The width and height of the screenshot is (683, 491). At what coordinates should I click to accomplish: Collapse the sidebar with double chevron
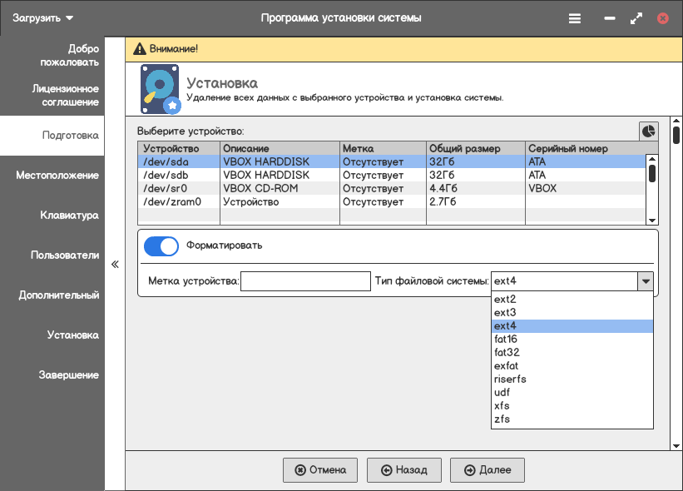[115, 265]
